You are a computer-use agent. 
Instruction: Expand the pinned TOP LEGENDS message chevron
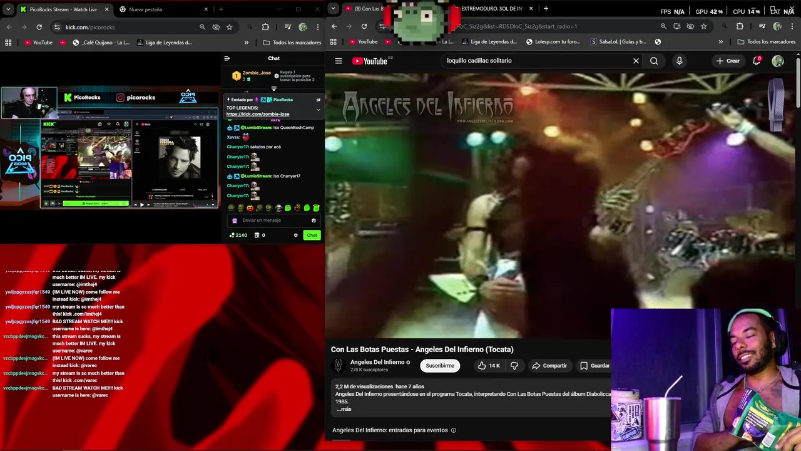pos(318,110)
